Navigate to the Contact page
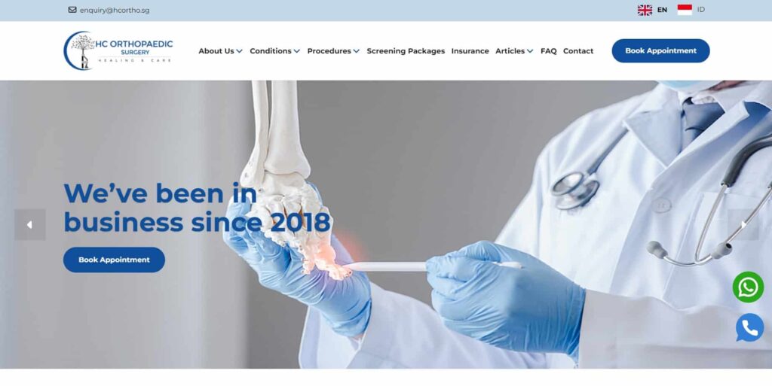Screen dimensions: 772x386 tap(578, 51)
